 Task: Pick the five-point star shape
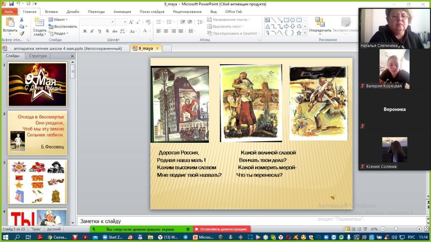tap(299, 33)
